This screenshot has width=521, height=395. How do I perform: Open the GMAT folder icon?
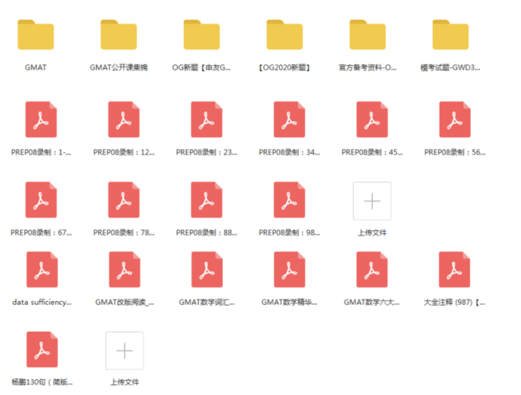pyautogui.click(x=36, y=35)
